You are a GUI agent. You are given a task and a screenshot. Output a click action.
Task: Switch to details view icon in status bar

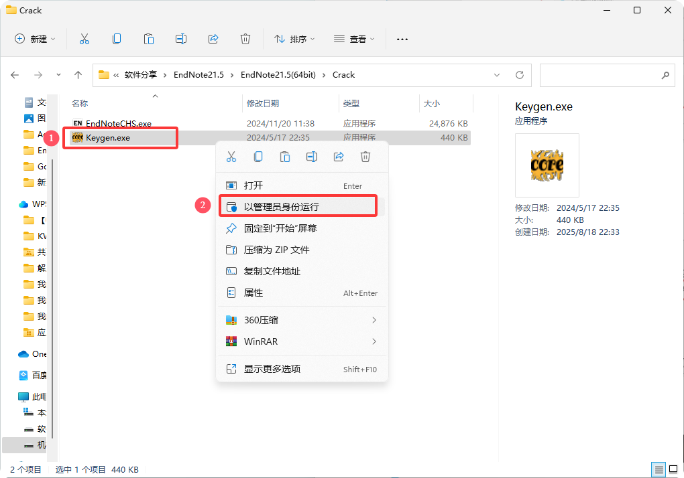tap(659, 470)
